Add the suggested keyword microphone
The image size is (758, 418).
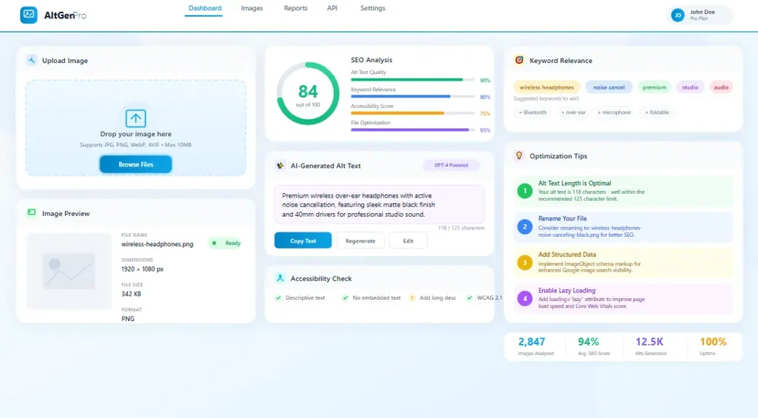click(x=614, y=112)
